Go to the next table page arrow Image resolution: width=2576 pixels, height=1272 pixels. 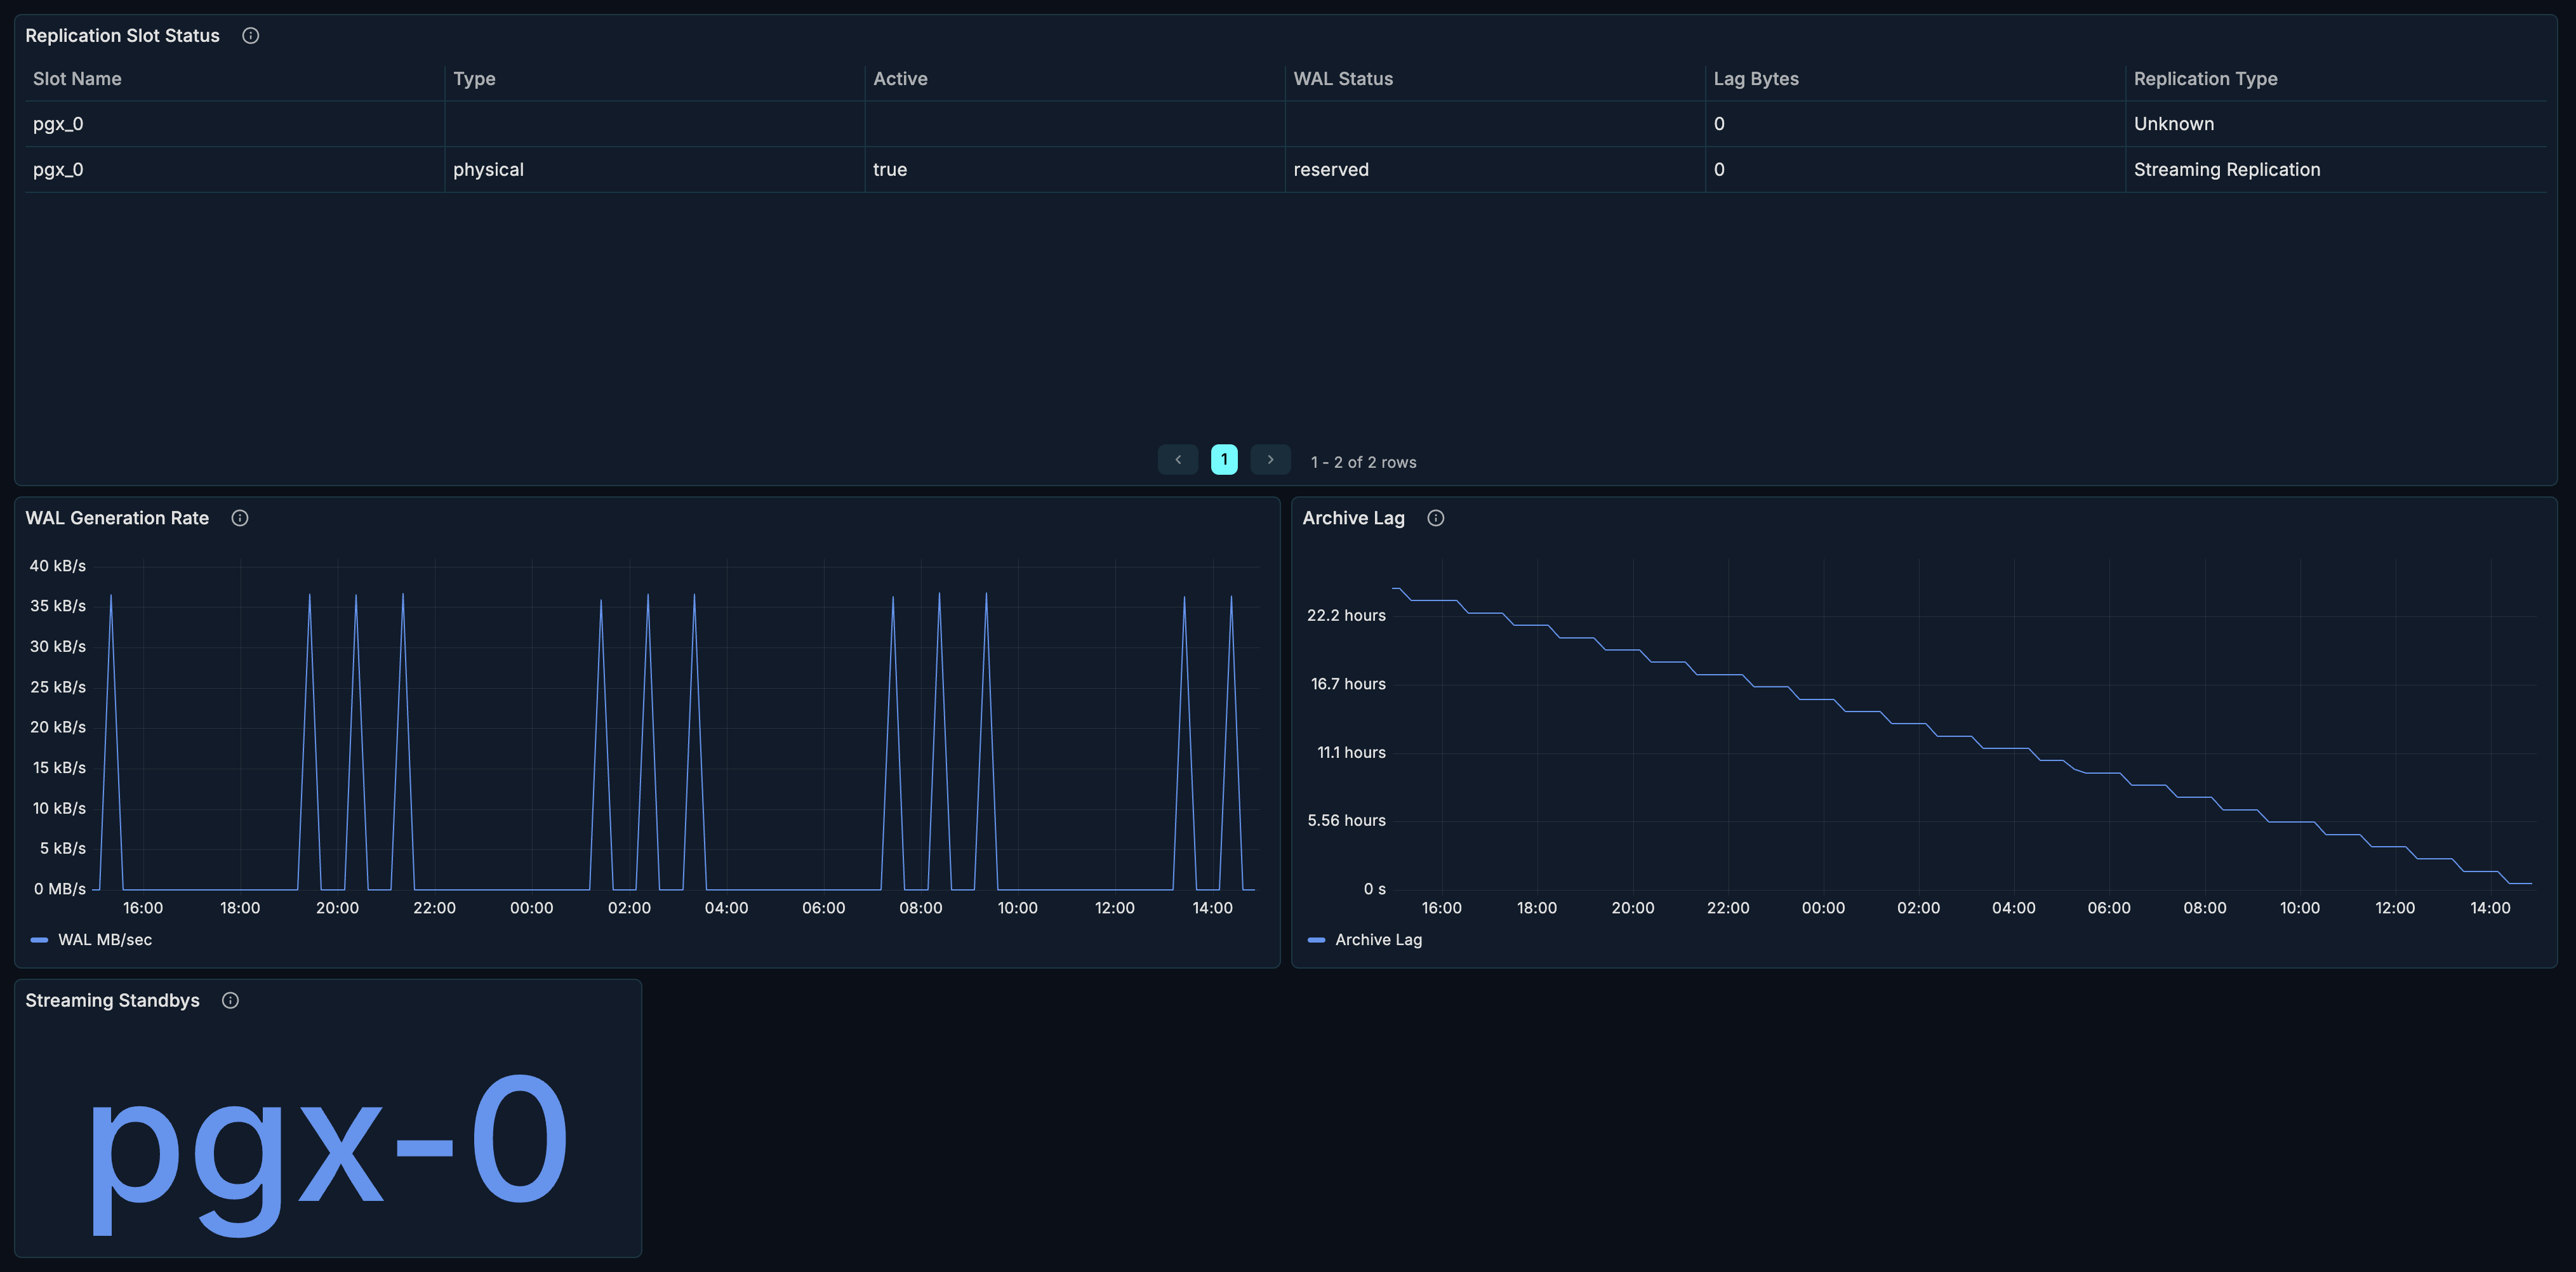point(1270,459)
